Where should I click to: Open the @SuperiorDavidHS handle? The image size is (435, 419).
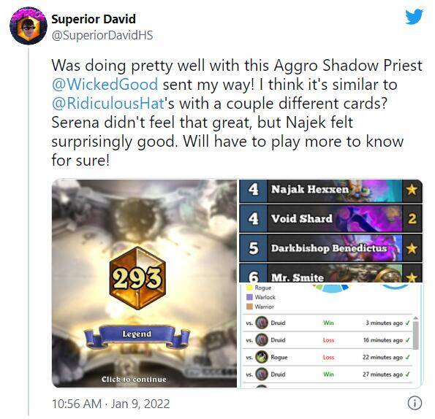click(x=102, y=36)
